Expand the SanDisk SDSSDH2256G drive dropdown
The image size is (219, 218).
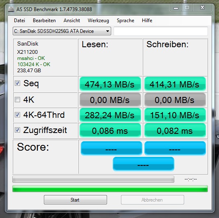[62, 31]
